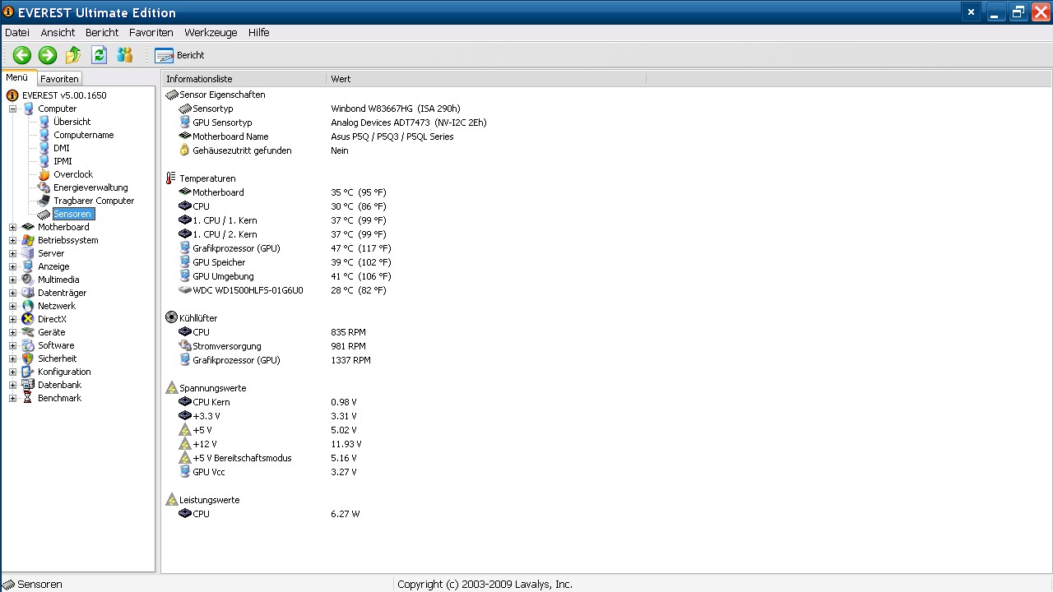Switch to the Favoriten tab

[60, 79]
